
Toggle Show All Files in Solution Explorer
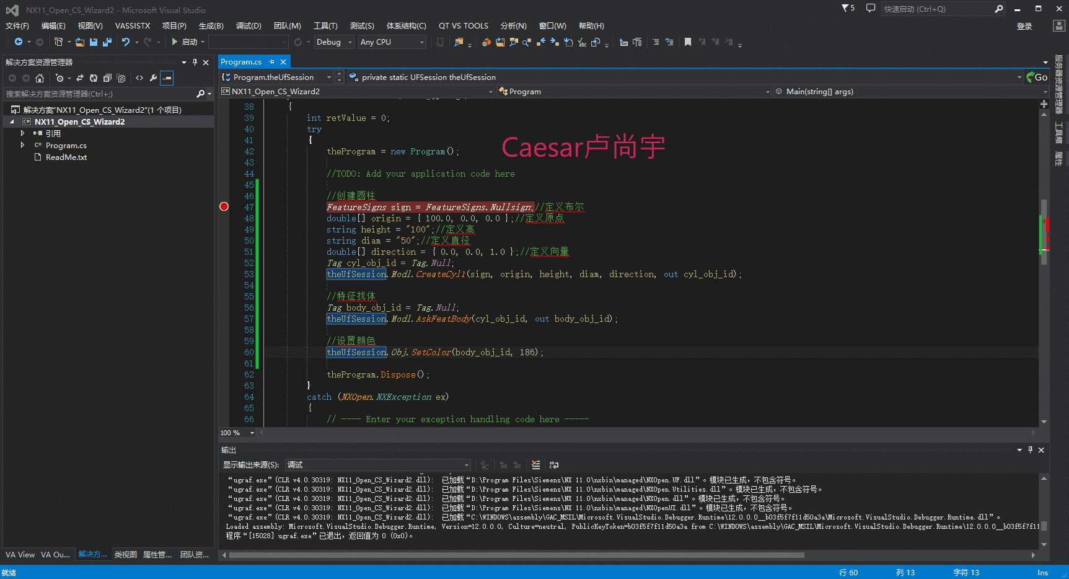[x=121, y=78]
